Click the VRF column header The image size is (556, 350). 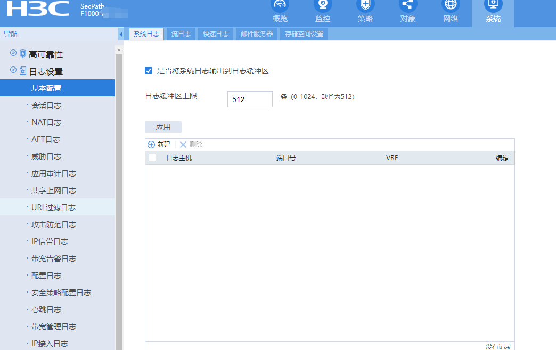coord(392,157)
